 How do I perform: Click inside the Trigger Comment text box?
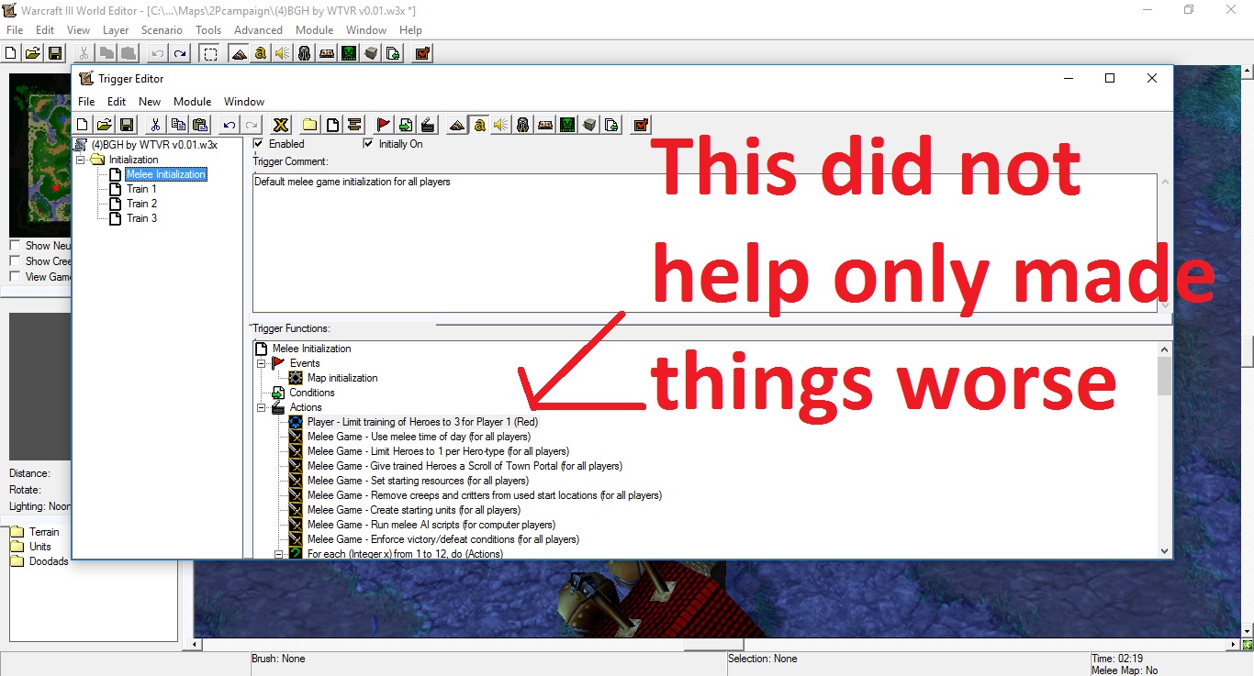pyautogui.click(x=705, y=242)
